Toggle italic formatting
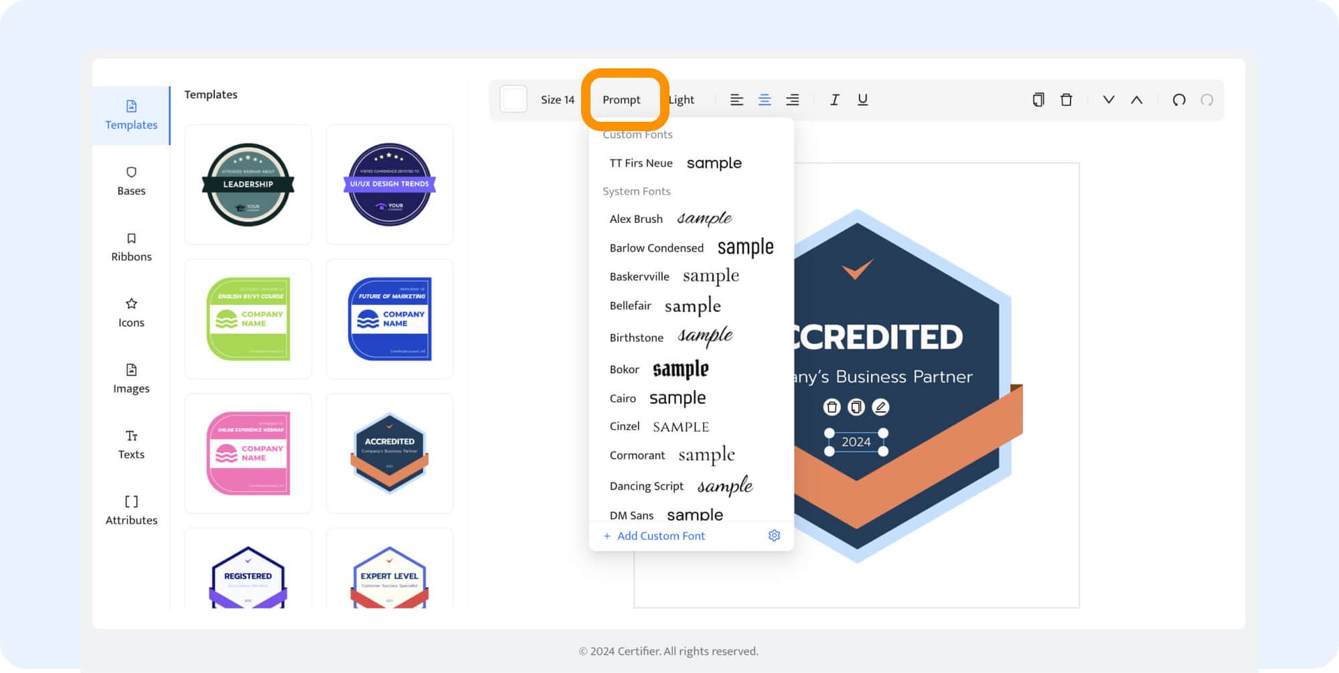The height and width of the screenshot is (673, 1339). coord(834,100)
